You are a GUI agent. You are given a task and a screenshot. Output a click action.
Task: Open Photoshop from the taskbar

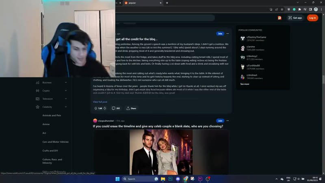(170, 179)
